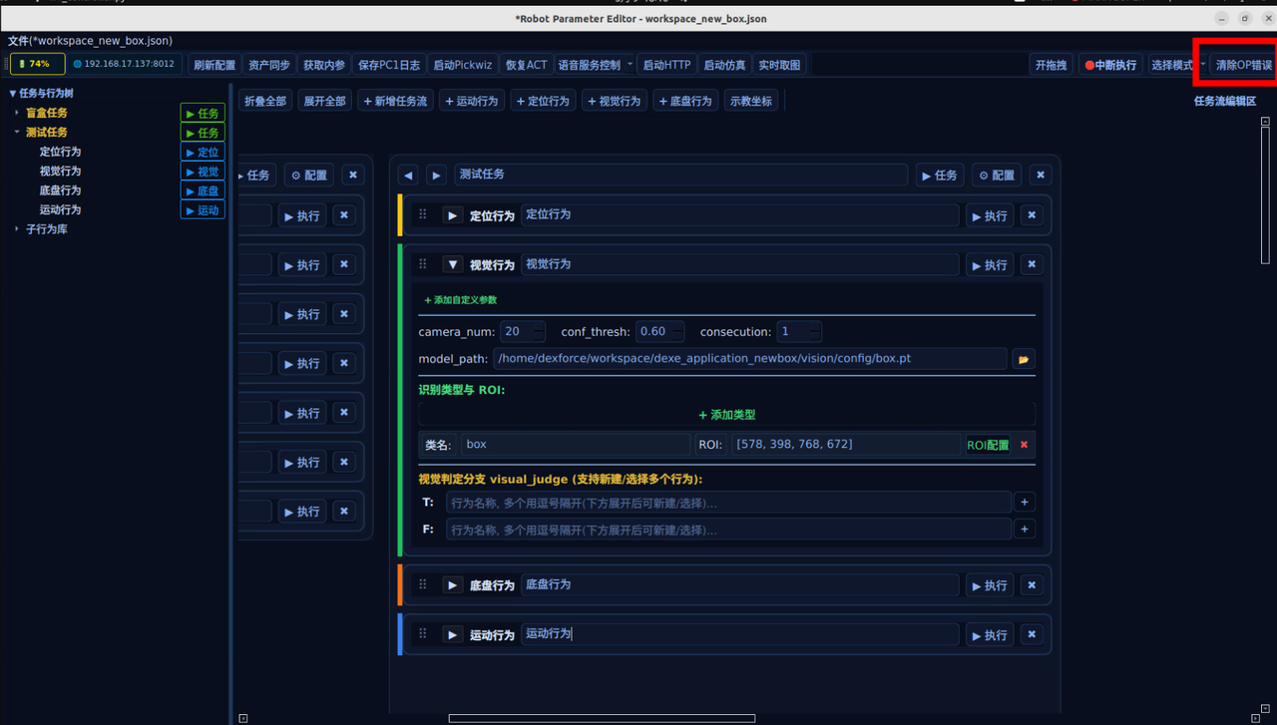The height and width of the screenshot is (725, 1277).
Task: Remove the 视觉行为 row with X
Action: point(1032,264)
